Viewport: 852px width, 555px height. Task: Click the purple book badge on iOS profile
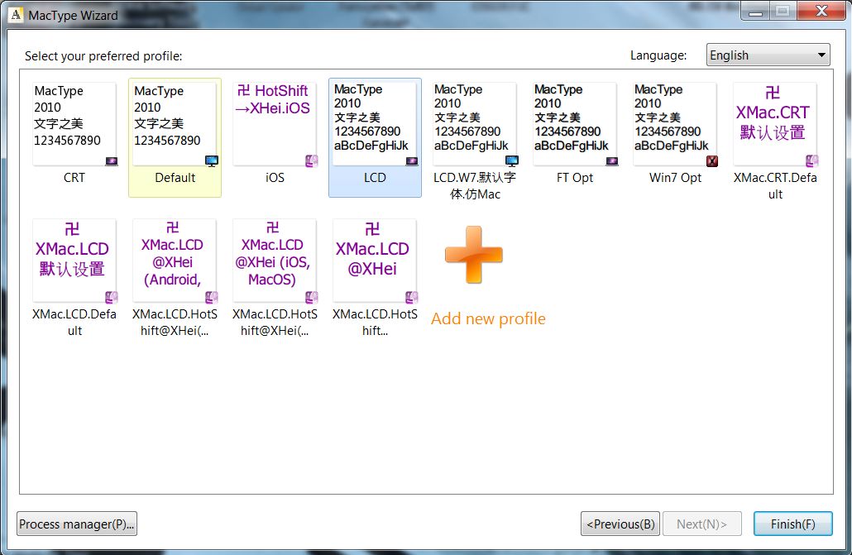tap(311, 161)
